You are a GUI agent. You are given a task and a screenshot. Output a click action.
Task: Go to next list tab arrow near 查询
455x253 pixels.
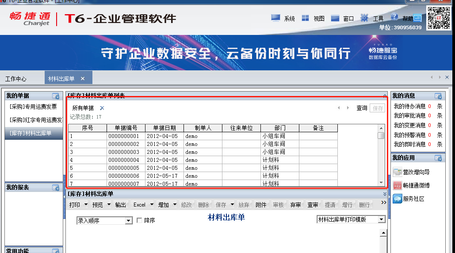(348, 108)
